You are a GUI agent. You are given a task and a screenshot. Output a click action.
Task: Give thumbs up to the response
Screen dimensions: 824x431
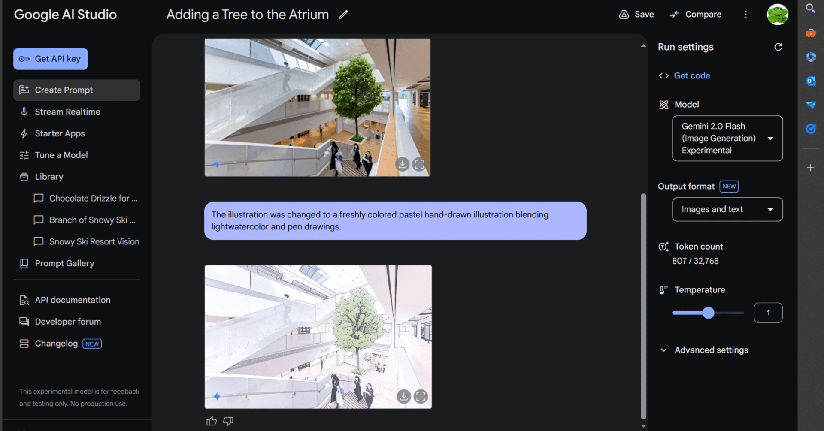[212, 421]
